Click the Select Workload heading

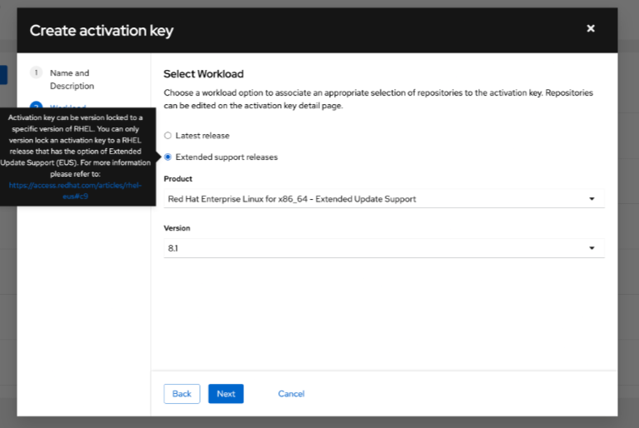[203, 74]
